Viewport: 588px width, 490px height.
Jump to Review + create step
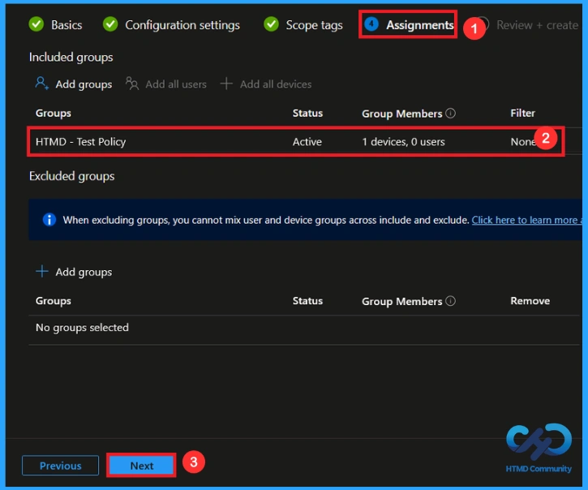click(x=537, y=25)
